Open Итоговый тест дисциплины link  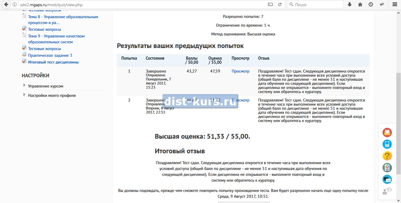(x=53, y=62)
